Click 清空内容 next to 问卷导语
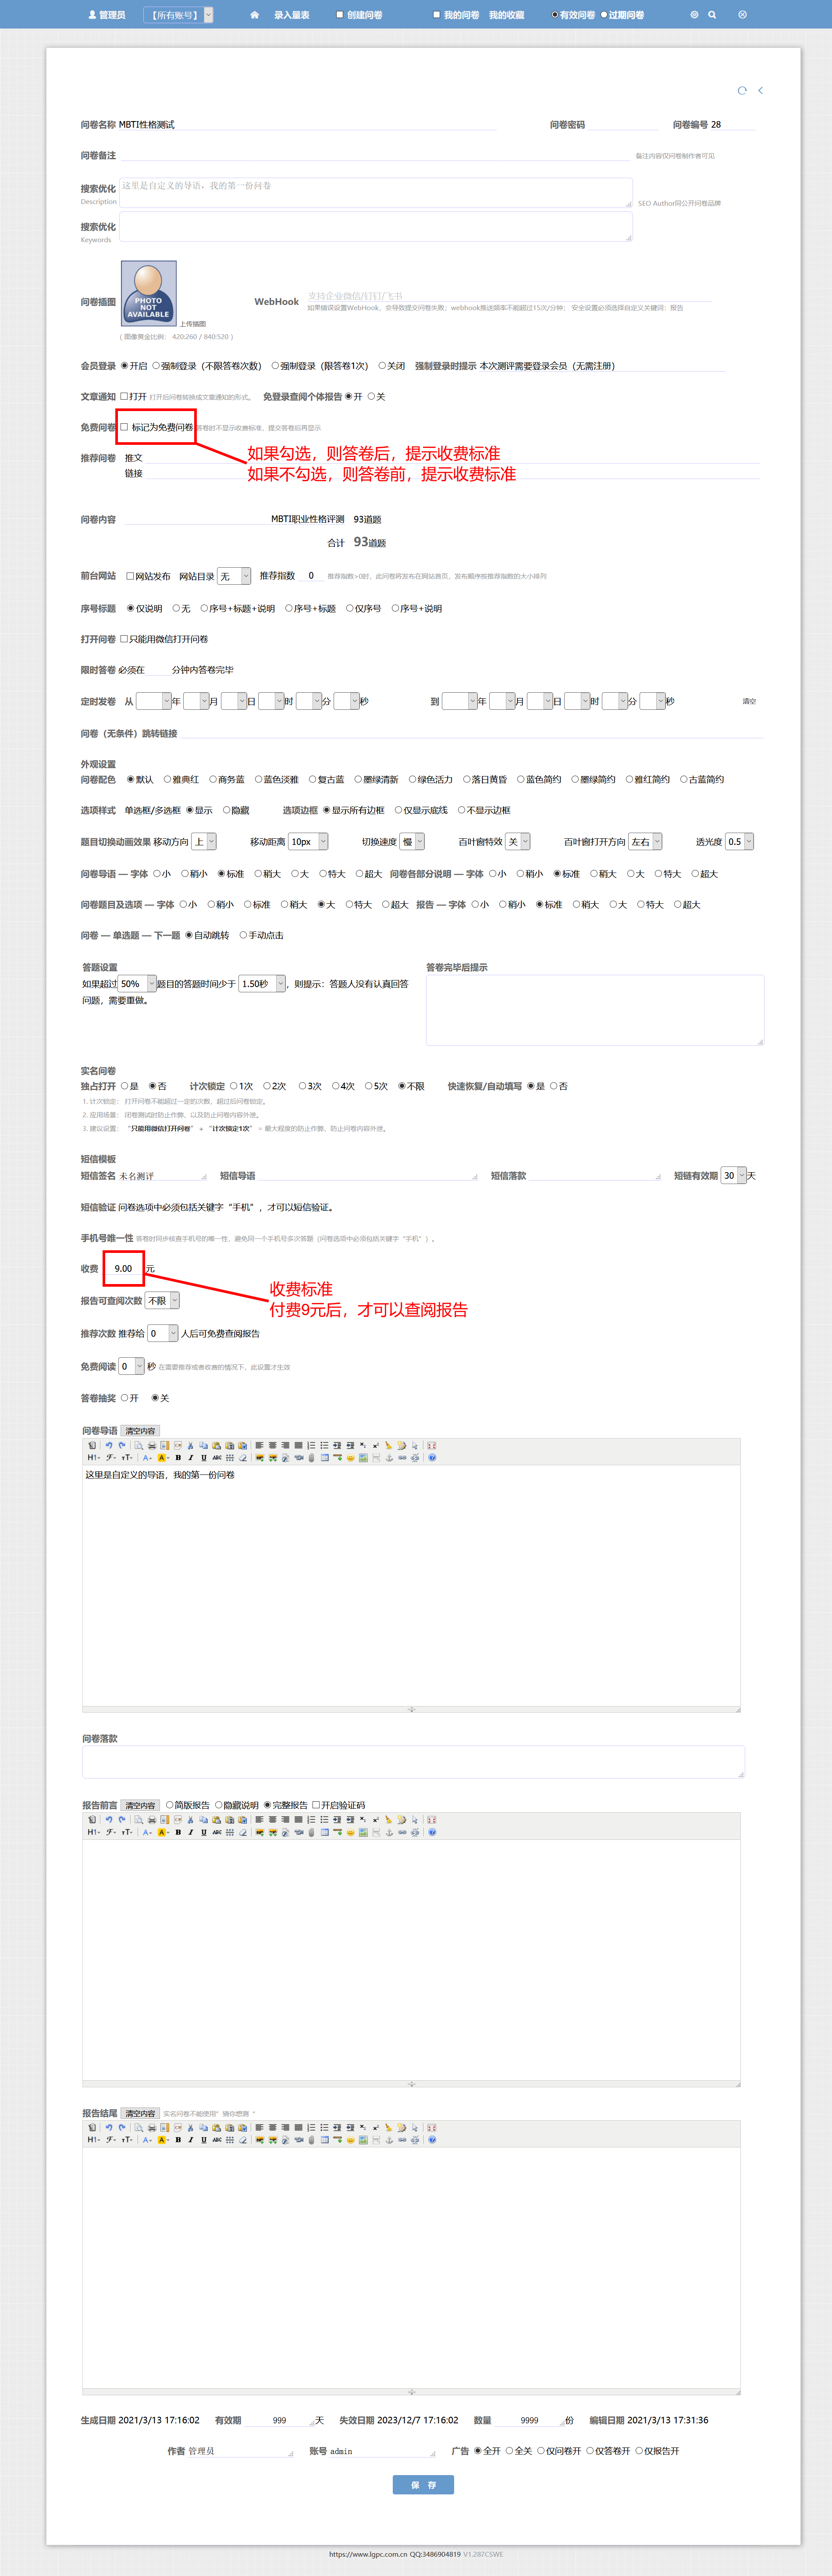The height and width of the screenshot is (2576, 832). 140,1431
